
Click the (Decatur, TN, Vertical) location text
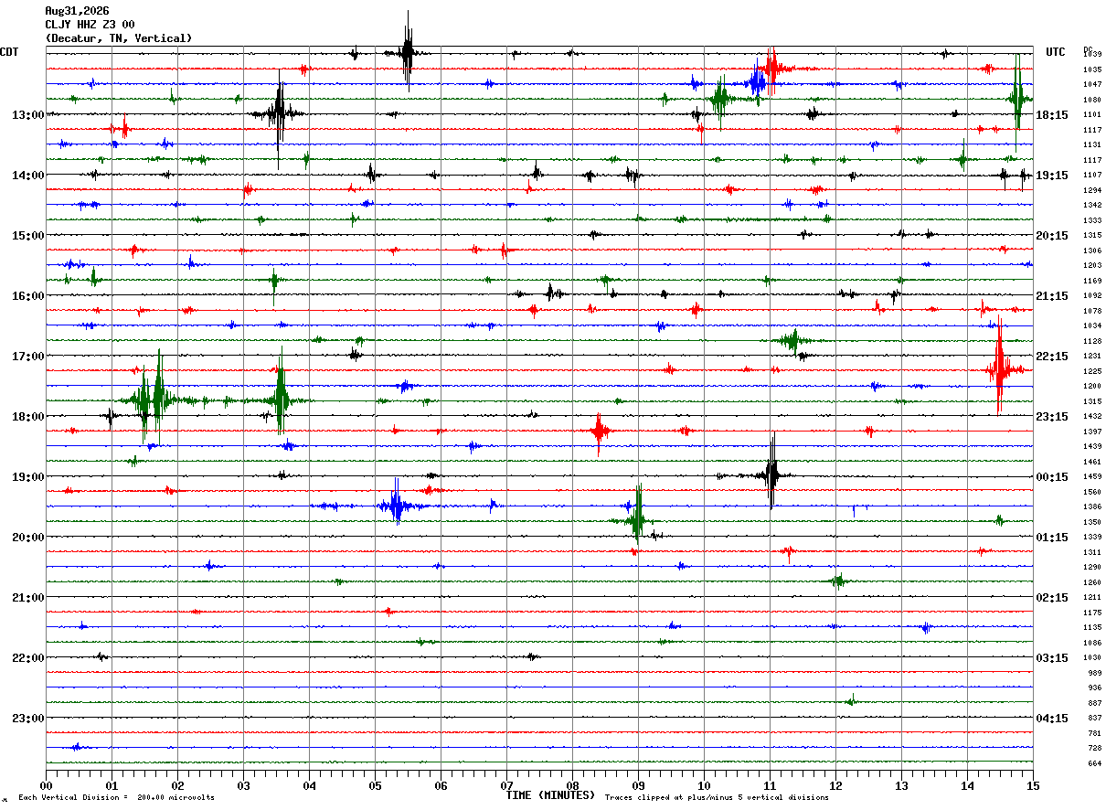(119, 38)
